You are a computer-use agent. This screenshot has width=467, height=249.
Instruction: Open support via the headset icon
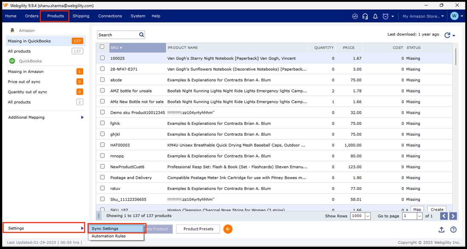tap(365, 16)
